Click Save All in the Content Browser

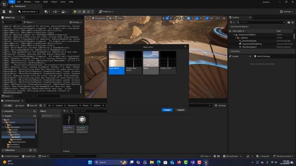tap(32, 106)
